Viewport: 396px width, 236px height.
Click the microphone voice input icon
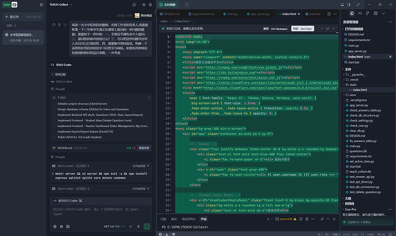[138, 226]
